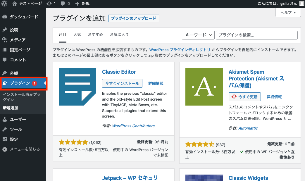305x181 pixels.
Task: Click 今すぐ更新 button for Akismet
Action: pyautogui.click(x=245, y=96)
